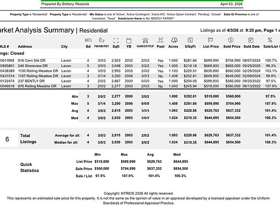Screen dimensions: 280x210
Task: Click the trees icon above Acres
Action: [x=174, y=40]
